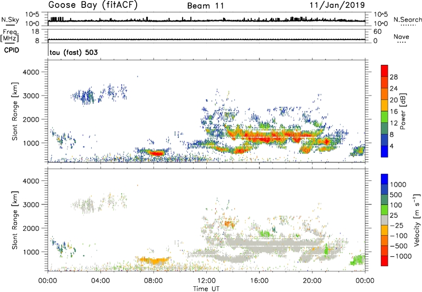The height and width of the screenshot is (292, 422).
Task: Click the '-500' tick on the velocity colorbar
Action: point(399,246)
